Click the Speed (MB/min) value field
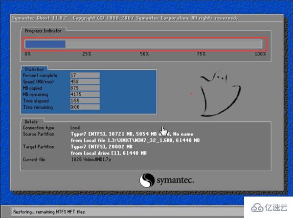The image size is (293, 218). (85, 81)
